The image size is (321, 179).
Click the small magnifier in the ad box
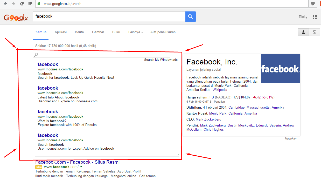point(36,55)
